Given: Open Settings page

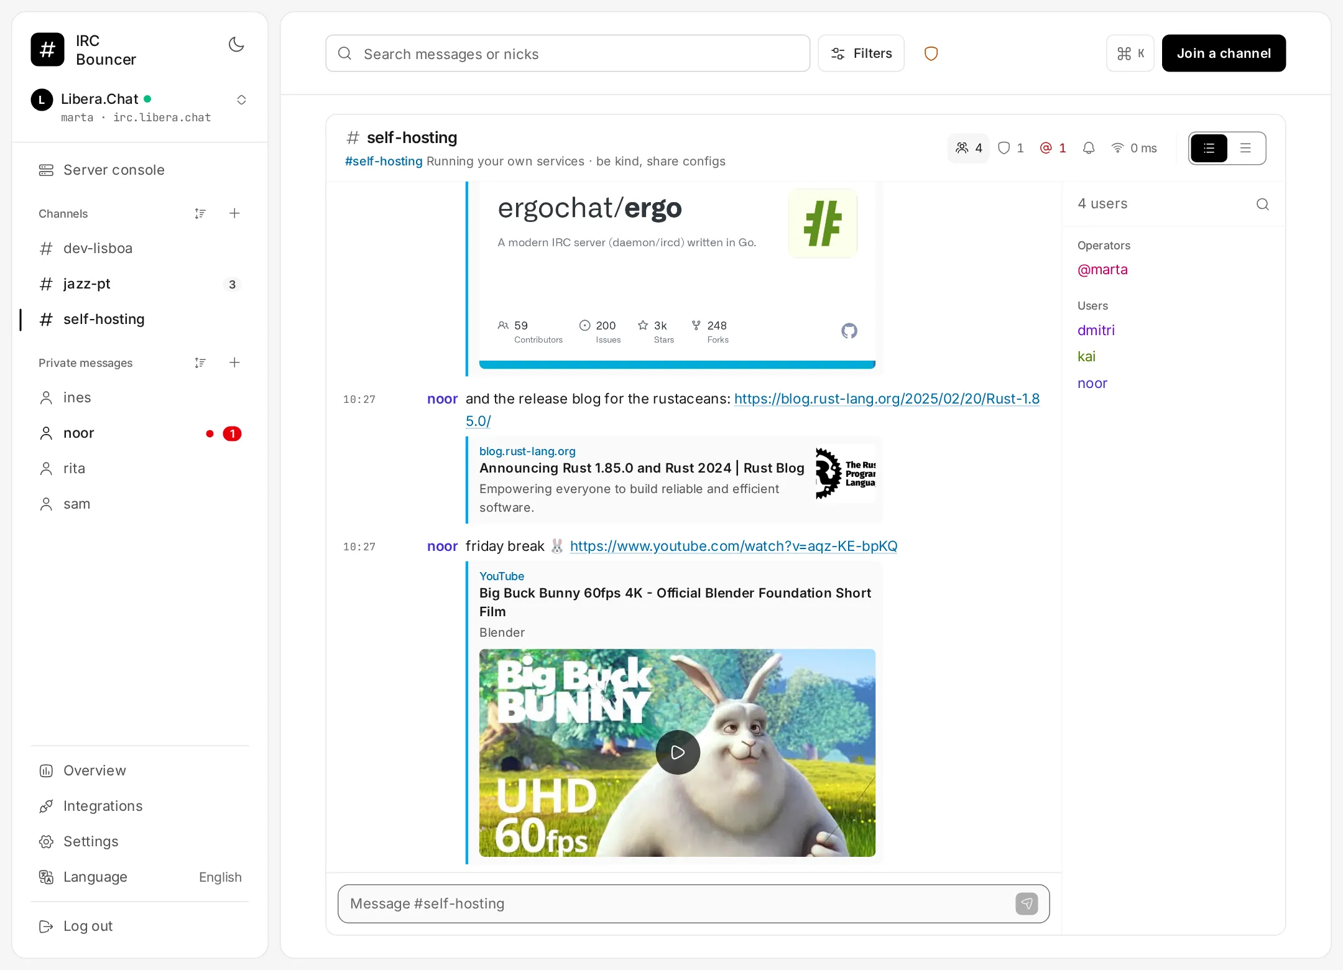Looking at the screenshot, I should (139, 841).
